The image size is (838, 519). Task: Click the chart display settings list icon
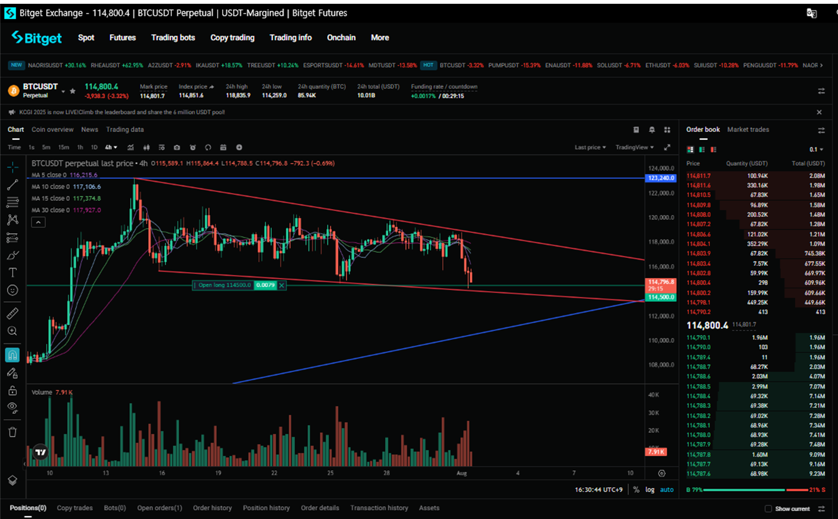[161, 147]
